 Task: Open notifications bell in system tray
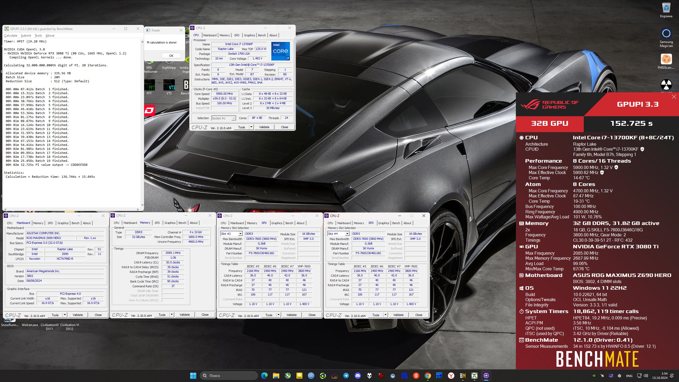click(x=672, y=376)
